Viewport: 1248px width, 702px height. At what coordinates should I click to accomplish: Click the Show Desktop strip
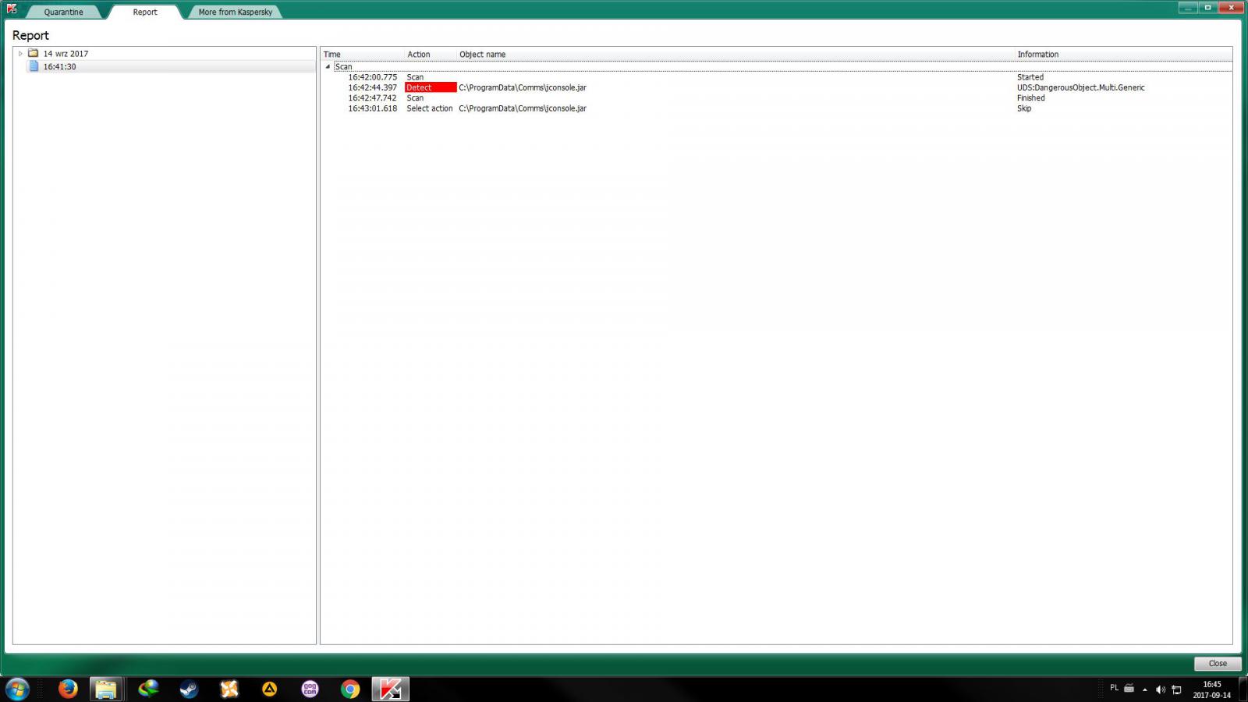pos(1242,690)
